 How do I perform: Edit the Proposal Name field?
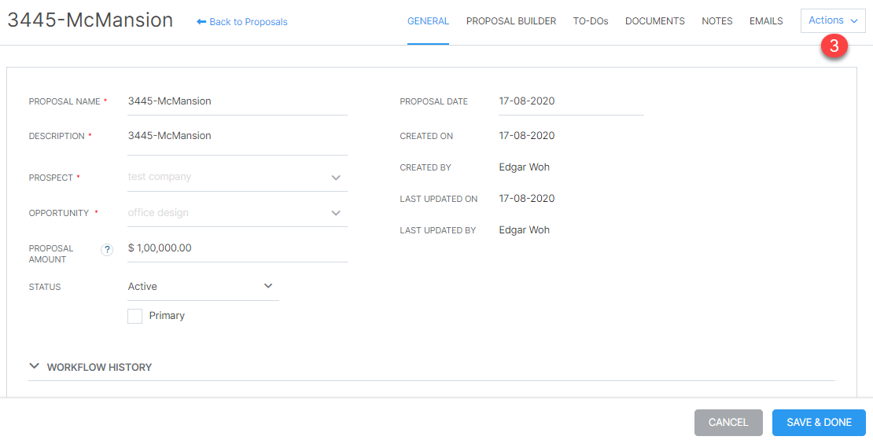(238, 102)
